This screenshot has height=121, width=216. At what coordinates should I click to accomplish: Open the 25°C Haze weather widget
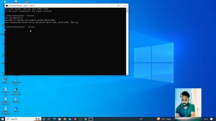click(164, 119)
